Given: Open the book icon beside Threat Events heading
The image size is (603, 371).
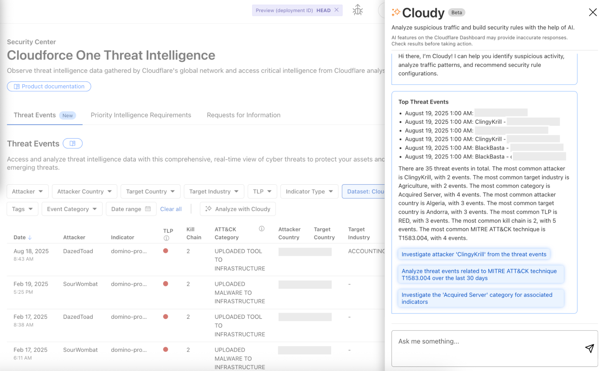Looking at the screenshot, I should tap(72, 143).
